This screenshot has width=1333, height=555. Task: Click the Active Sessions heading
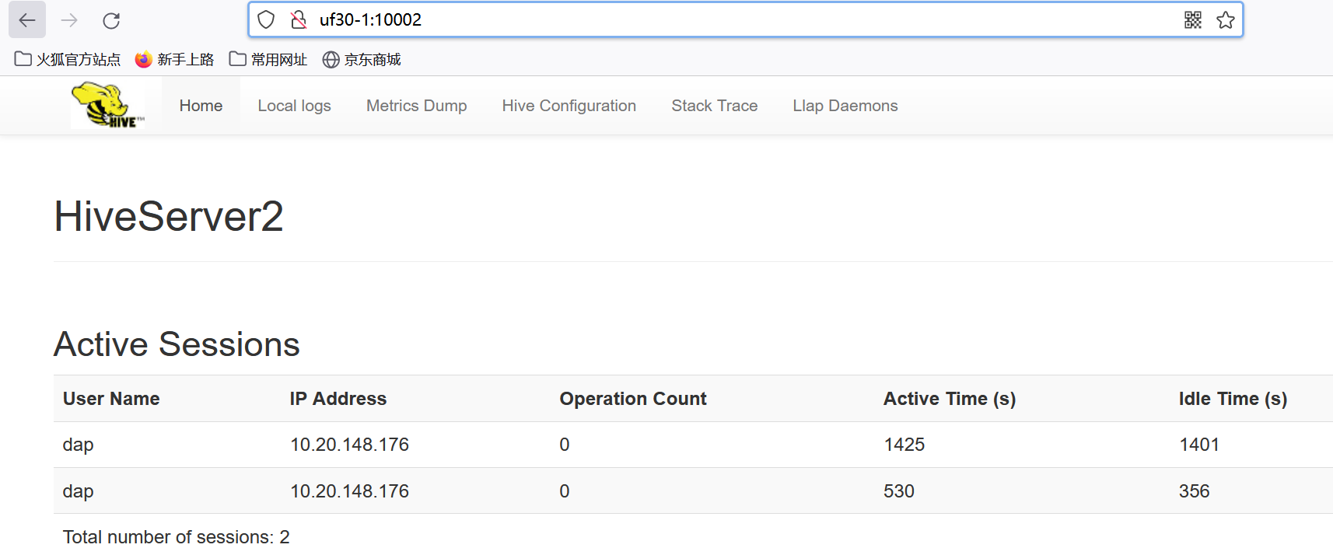(177, 344)
